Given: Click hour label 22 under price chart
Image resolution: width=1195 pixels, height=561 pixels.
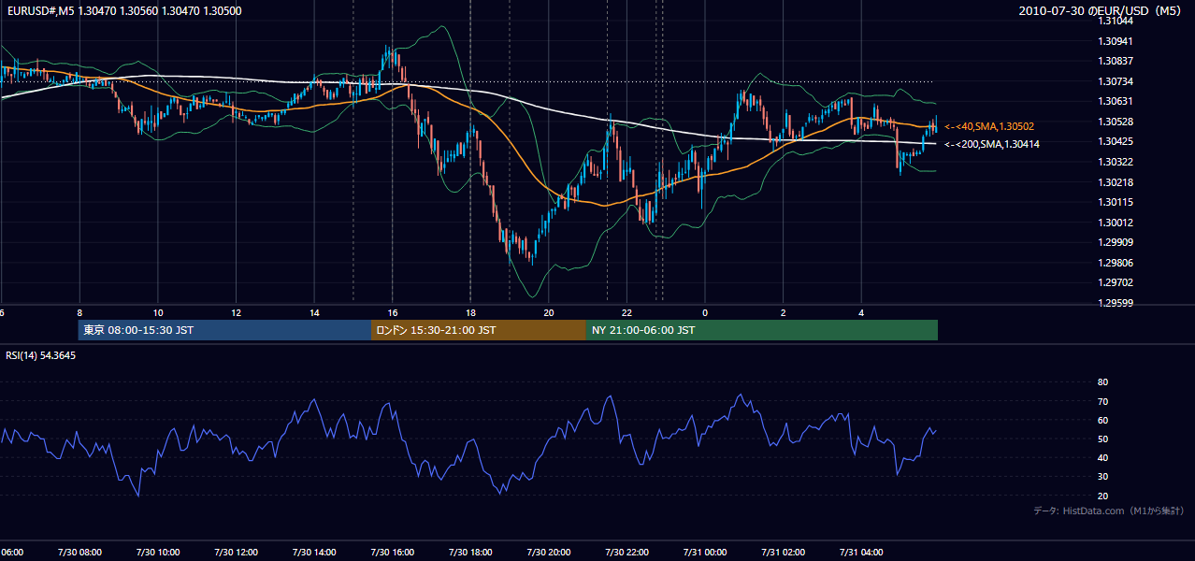Looking at the screenshot, I should [626, 312].
